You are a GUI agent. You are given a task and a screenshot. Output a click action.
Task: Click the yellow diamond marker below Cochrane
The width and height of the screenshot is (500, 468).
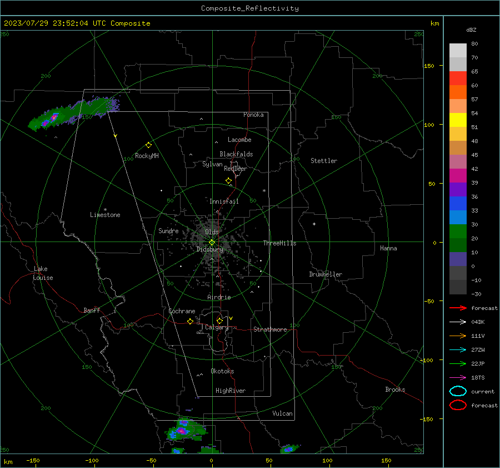click(x=191, y=321)
